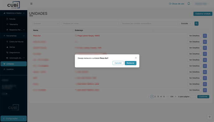Click the Endereço column header
The height and width of the screenshot is (122, 214).
coord(79,30)
